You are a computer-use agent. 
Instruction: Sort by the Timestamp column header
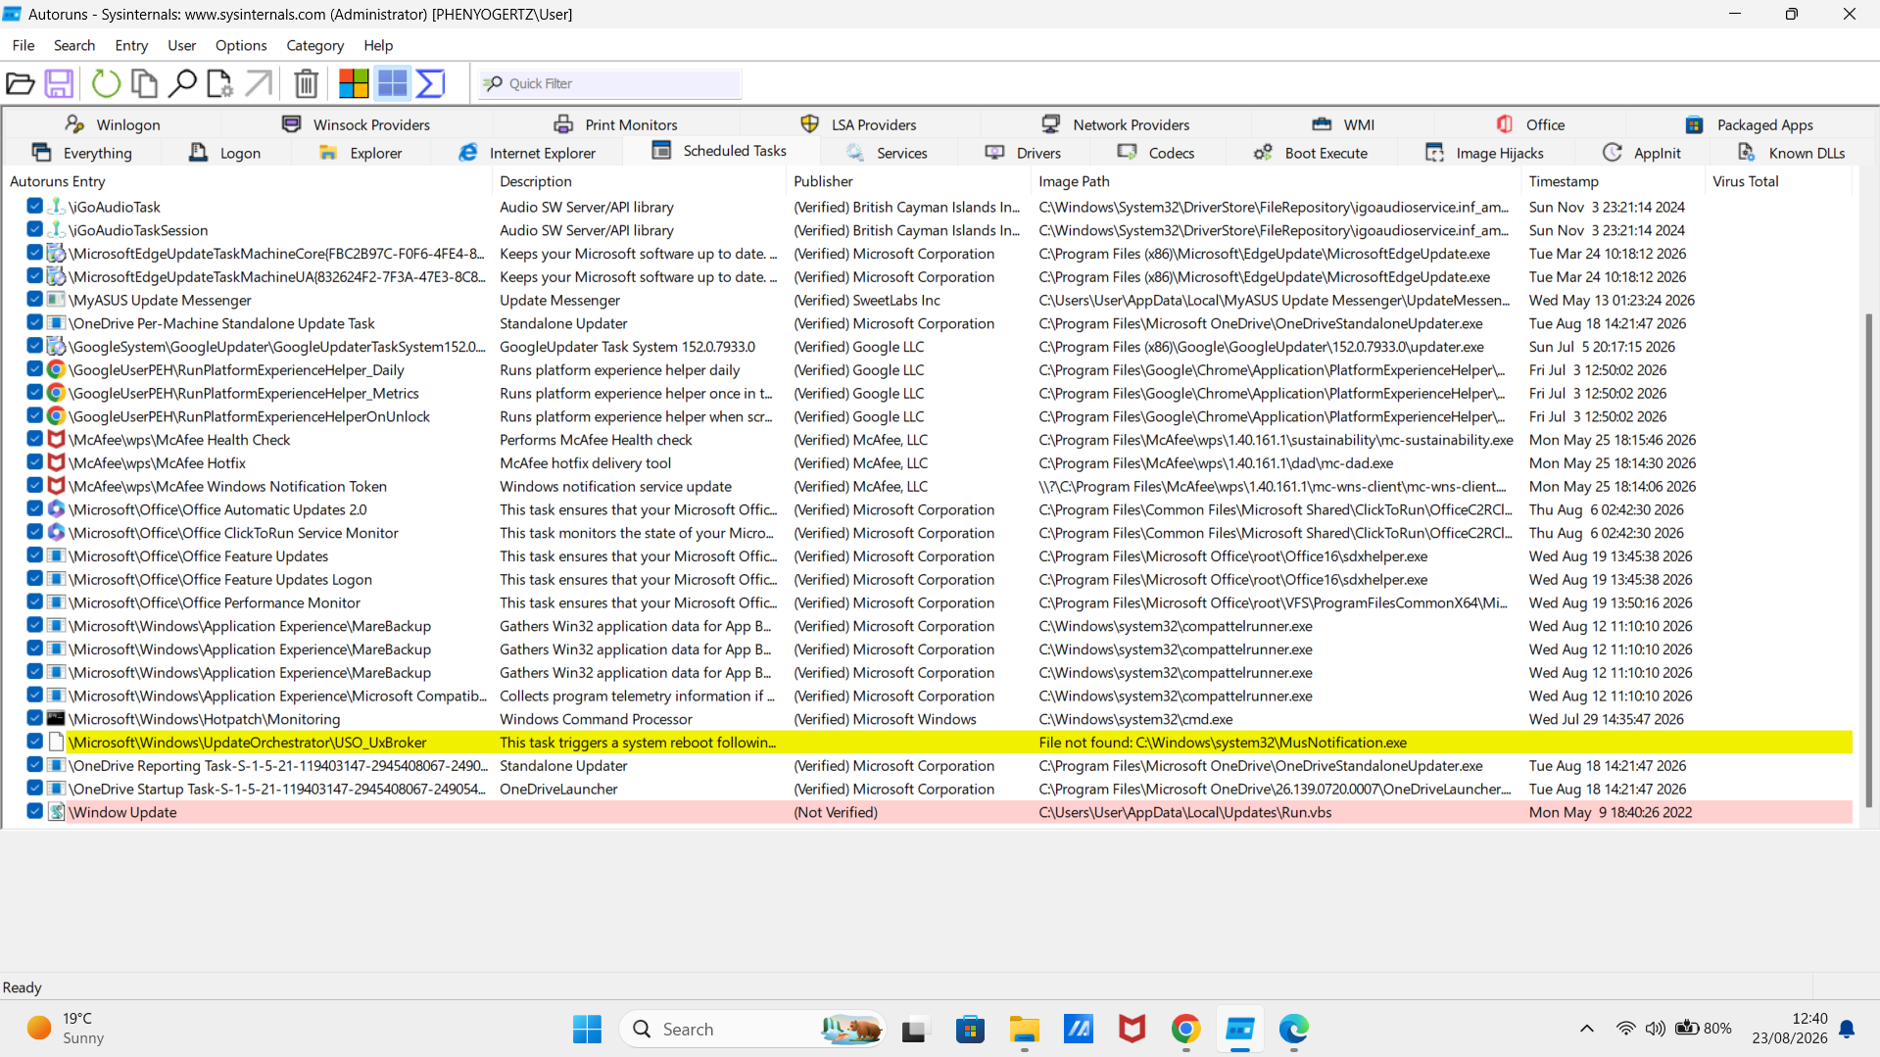1613,181
